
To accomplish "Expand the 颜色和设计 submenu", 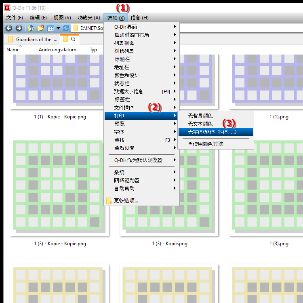I will click(x=142, y=75).
